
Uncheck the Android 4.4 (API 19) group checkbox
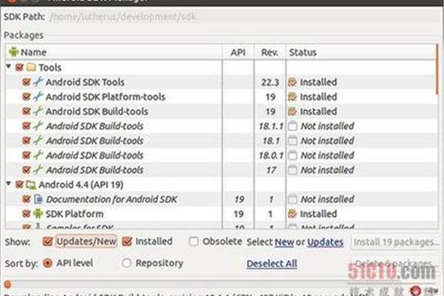[x=19, y=185]
